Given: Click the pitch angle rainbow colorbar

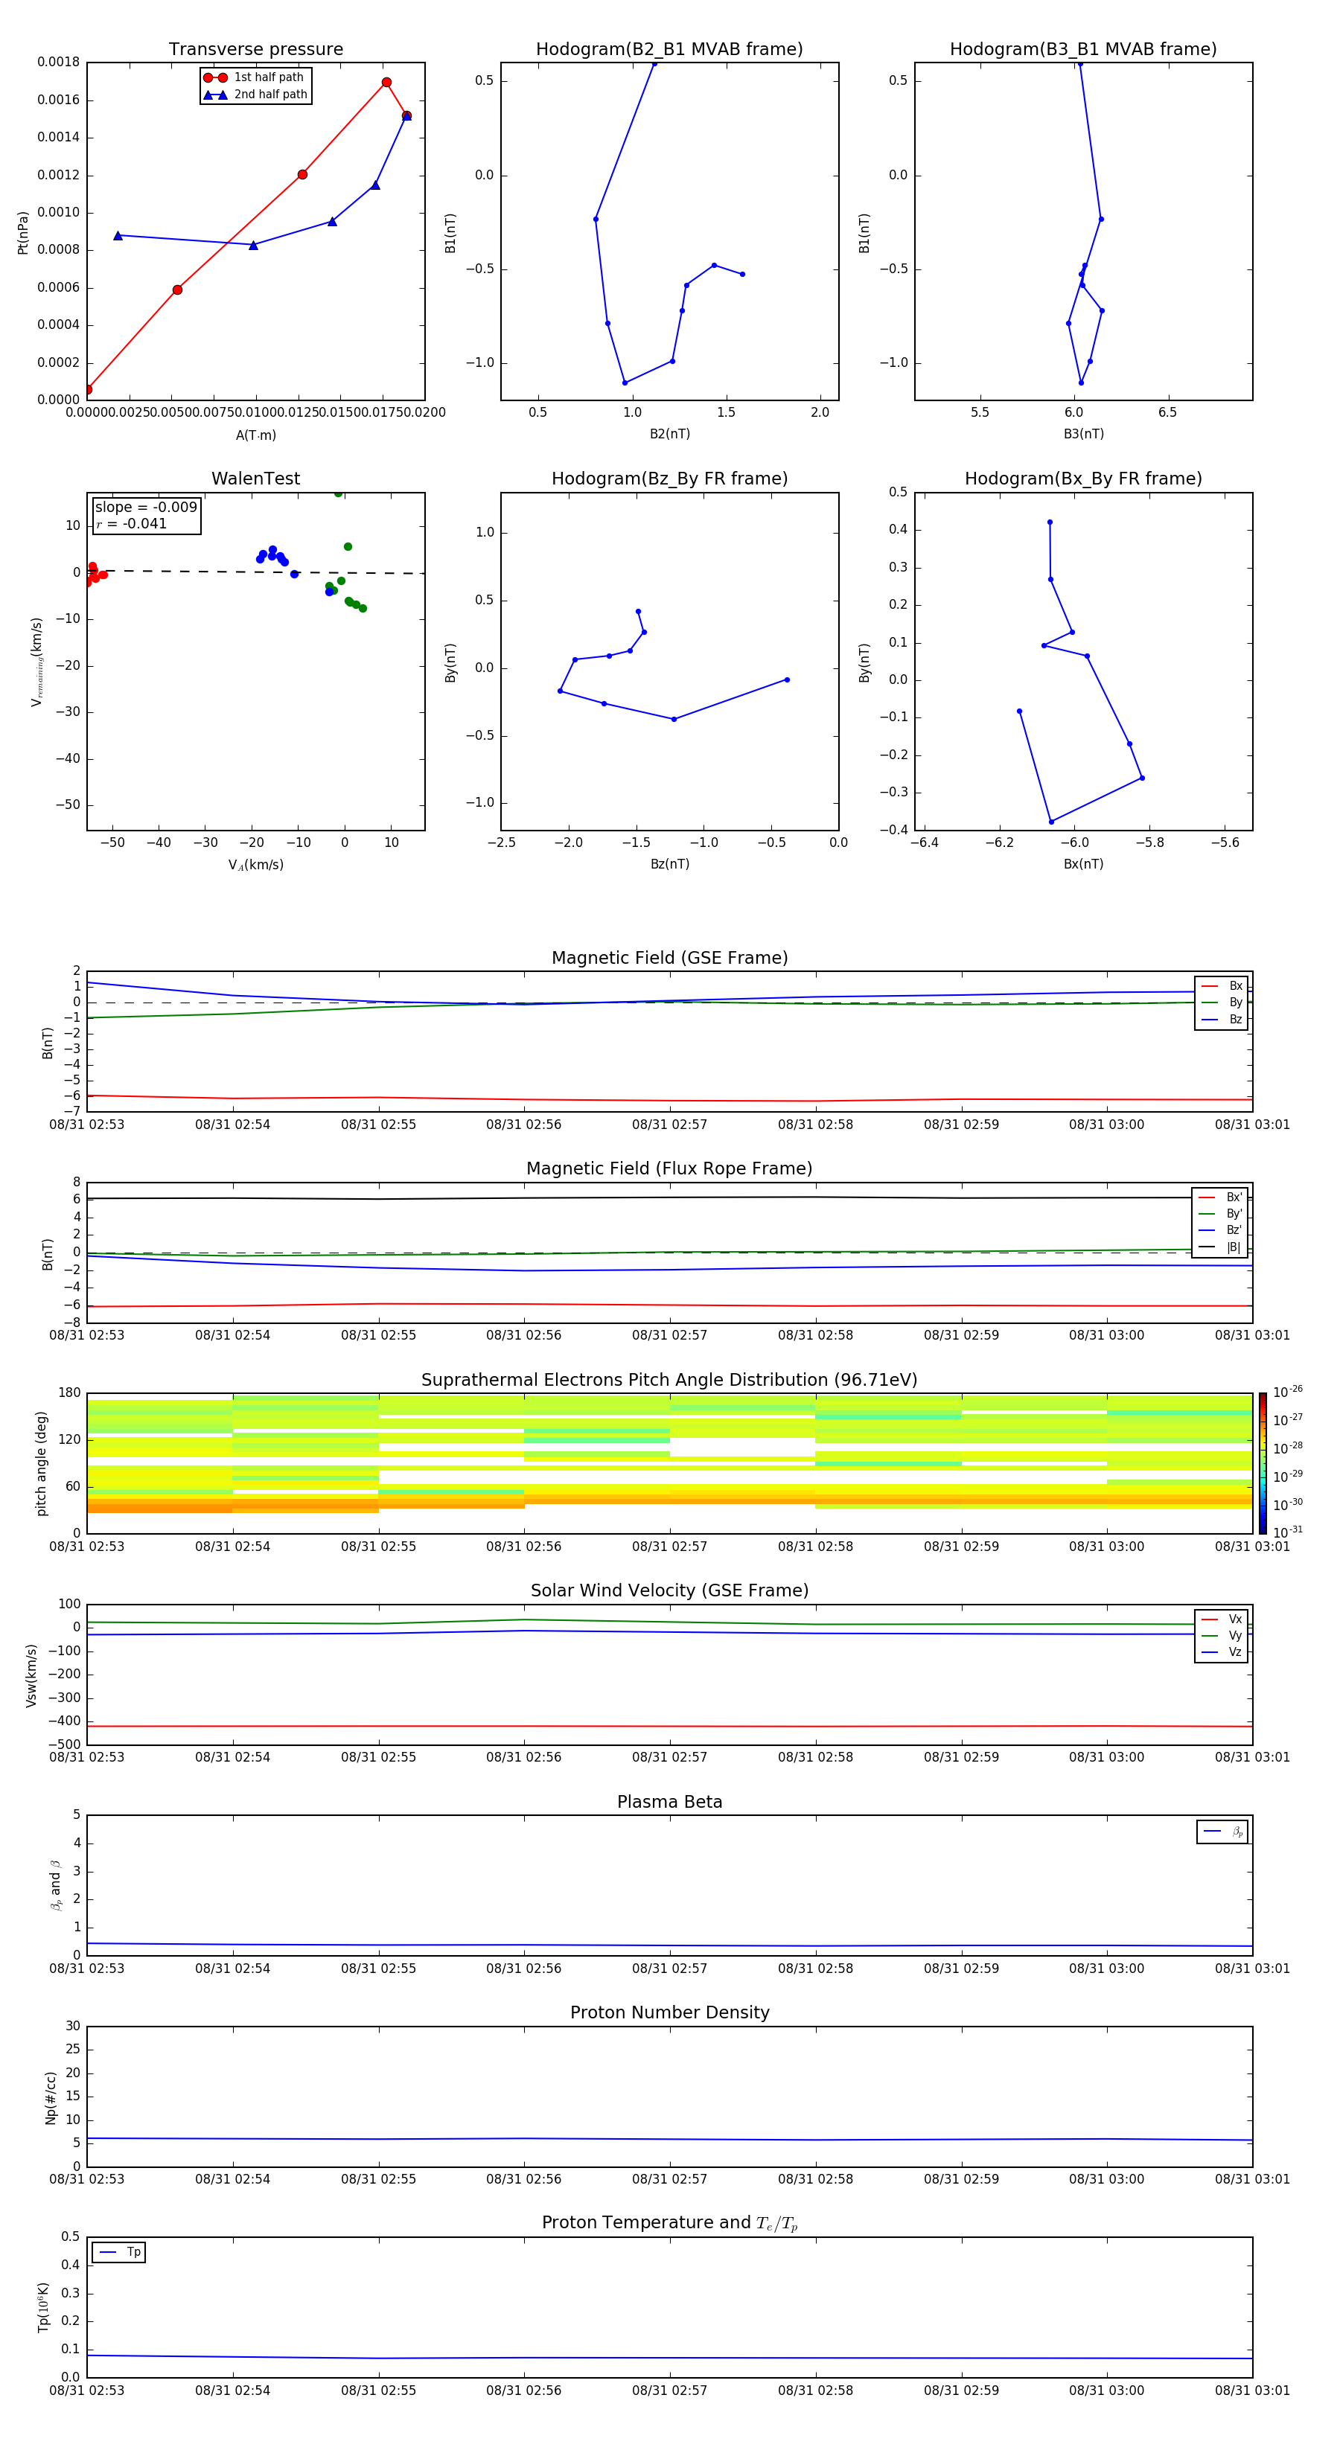Looking at the screenshot, I should click(x=1263, y=1463).
